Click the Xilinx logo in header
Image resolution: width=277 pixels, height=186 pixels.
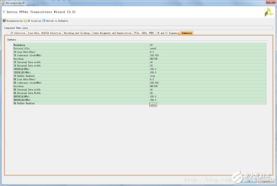pyautogui.click(x=269, y=12)
